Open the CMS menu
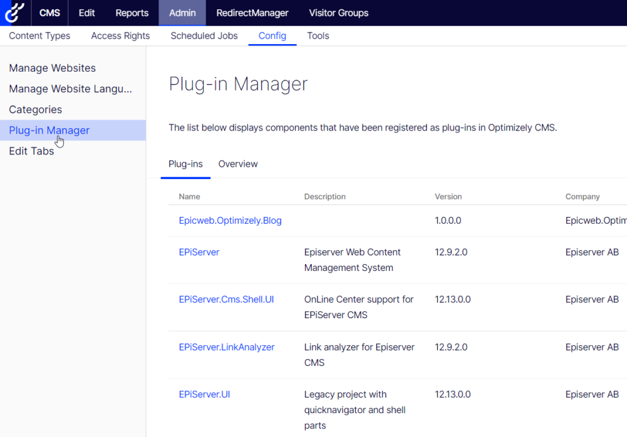This screenshot has width=627, height=437. (50, 13)
